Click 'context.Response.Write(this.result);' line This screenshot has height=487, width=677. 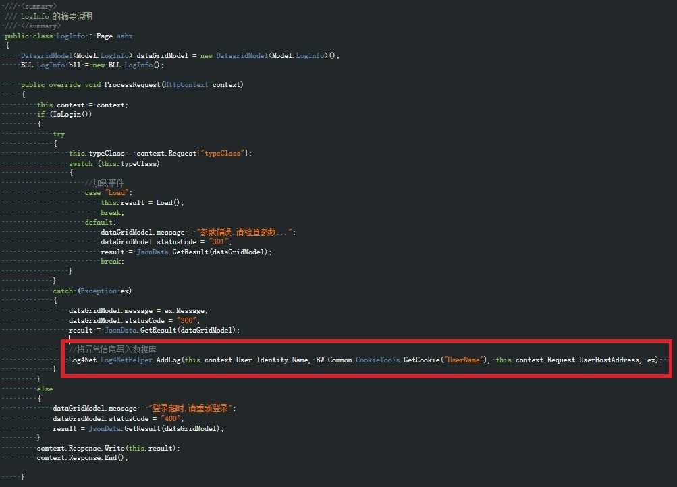point(109,448)
